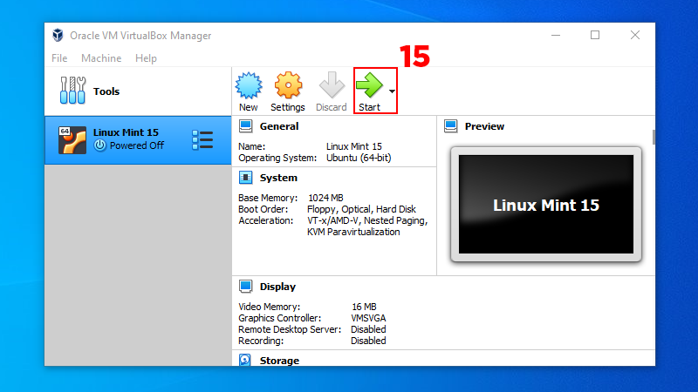Click the Start button label

(369, 107)
